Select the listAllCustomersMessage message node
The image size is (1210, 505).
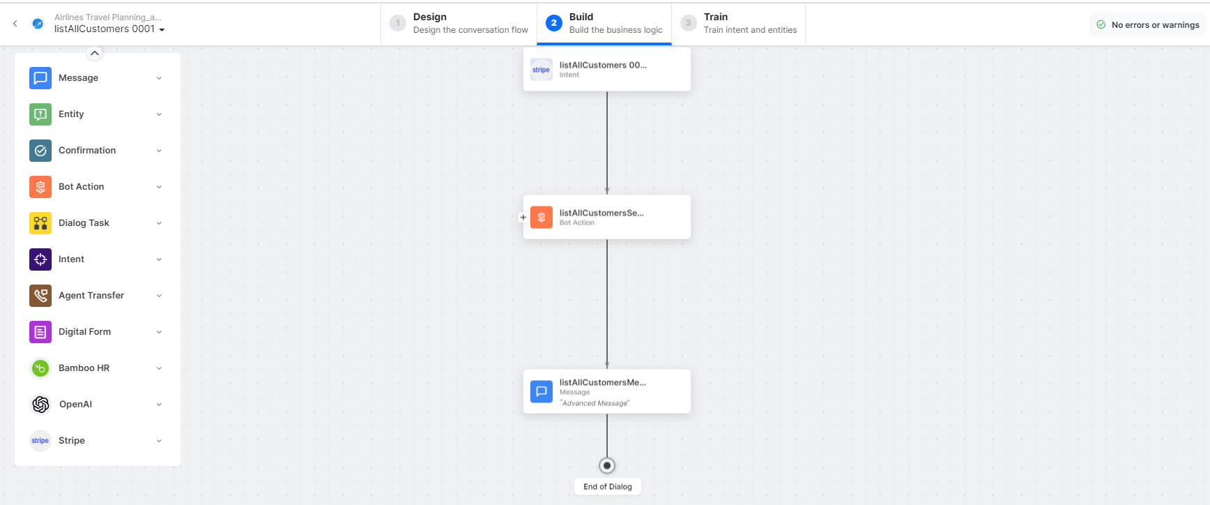(x=606, y=391)
